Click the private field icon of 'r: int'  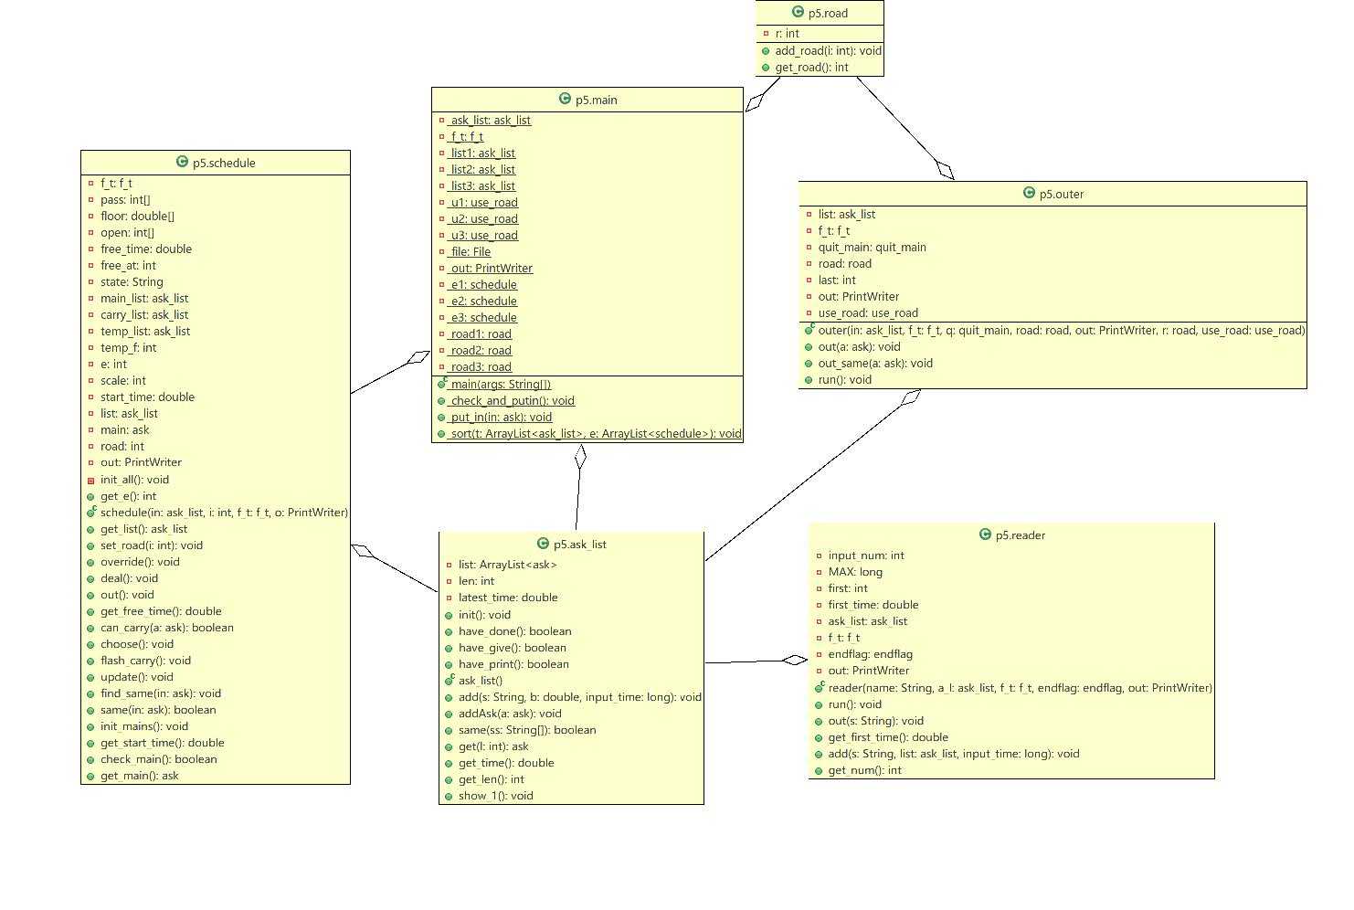pos(766,34)
